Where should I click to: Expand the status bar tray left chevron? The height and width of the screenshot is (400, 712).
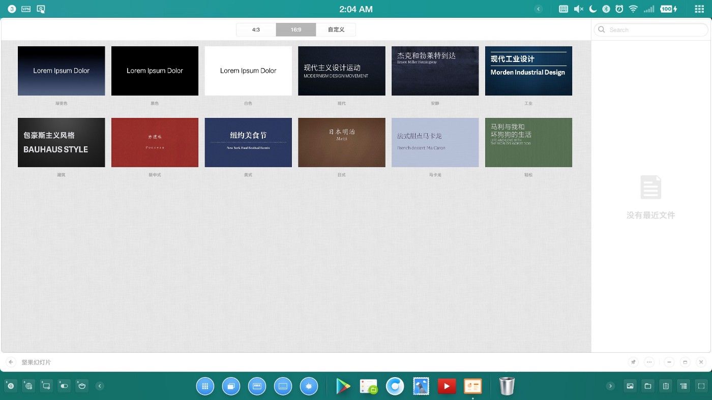click(539, 9)
